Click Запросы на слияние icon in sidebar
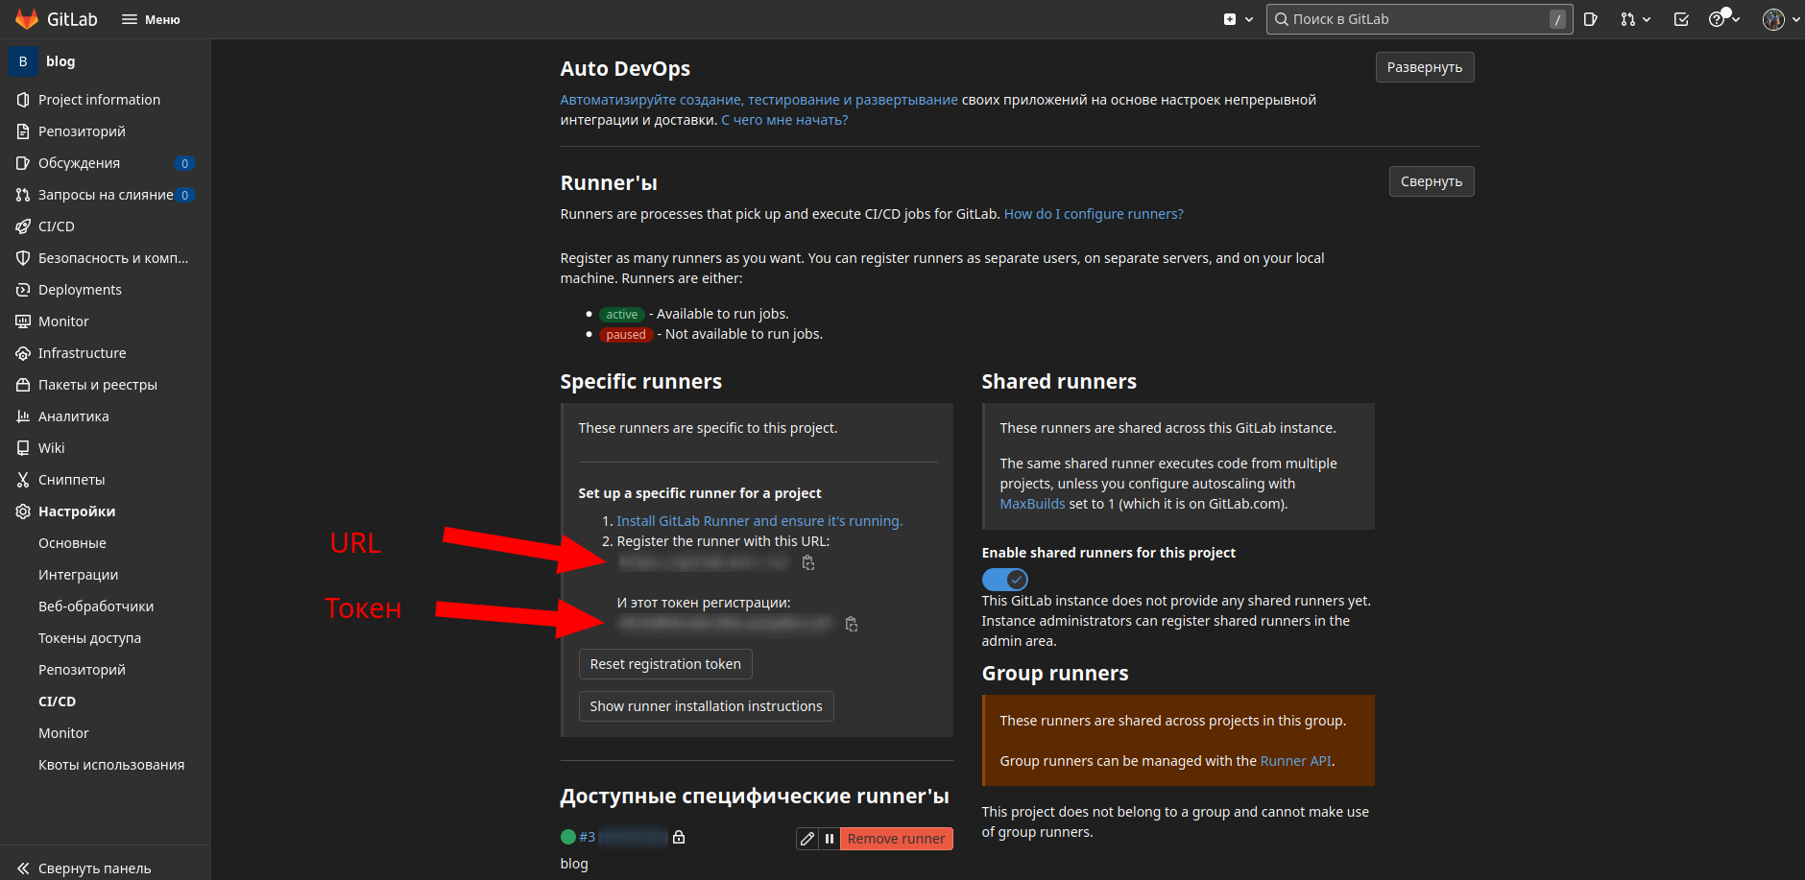 (23, 195)
